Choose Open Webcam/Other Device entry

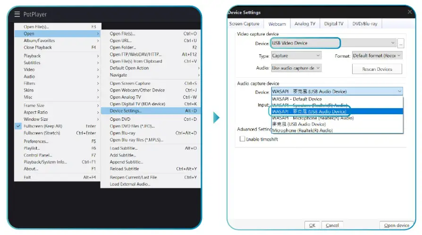click(x=151, y=90)
